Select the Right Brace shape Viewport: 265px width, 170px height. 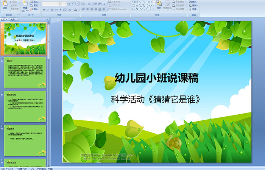click(151, 9)
